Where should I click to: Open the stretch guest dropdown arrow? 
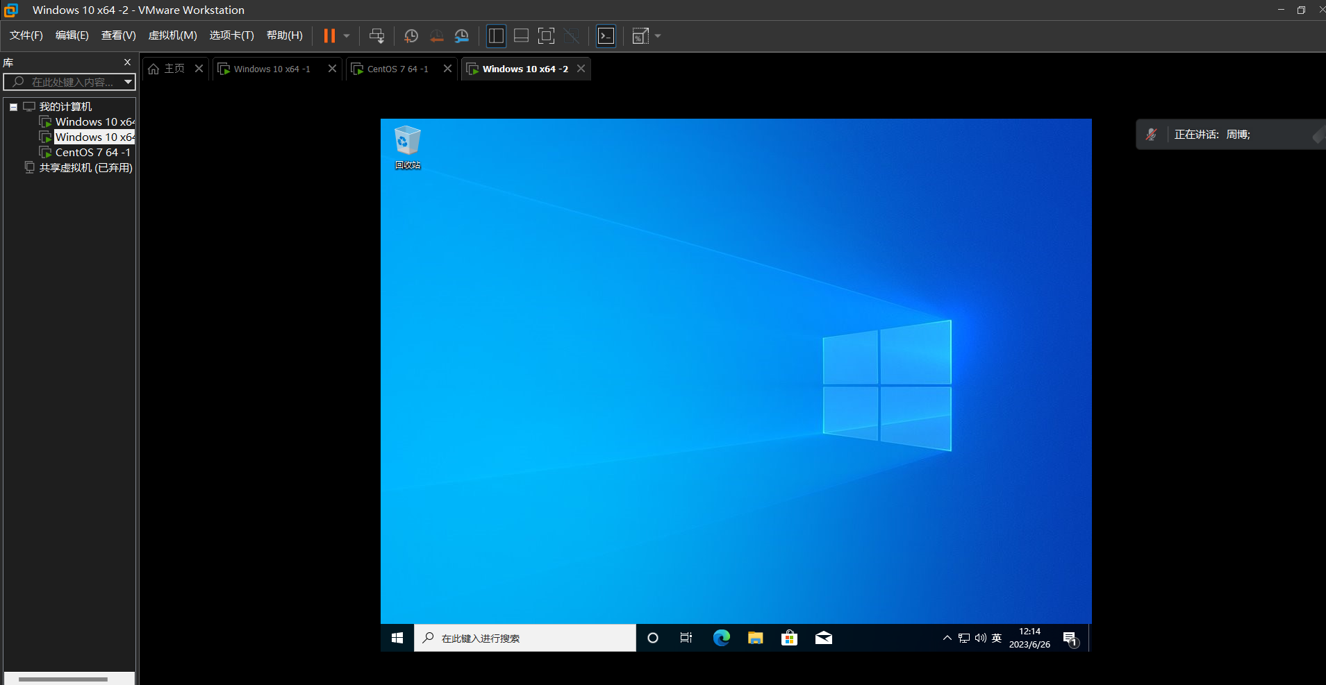(658, 36)
